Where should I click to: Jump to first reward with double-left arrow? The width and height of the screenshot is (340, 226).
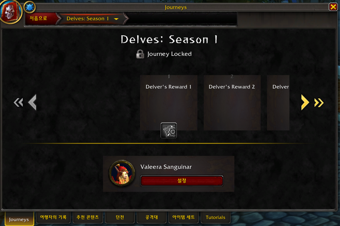point(18,102)
